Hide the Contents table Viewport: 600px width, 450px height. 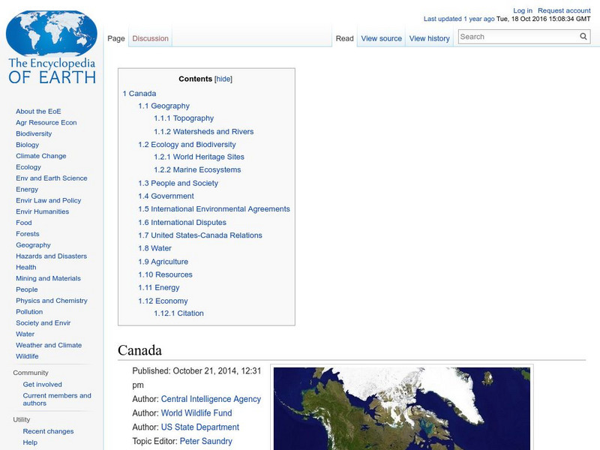point(223,79)
